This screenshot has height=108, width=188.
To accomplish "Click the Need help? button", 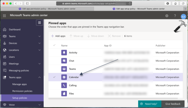I will coord(150,104).
